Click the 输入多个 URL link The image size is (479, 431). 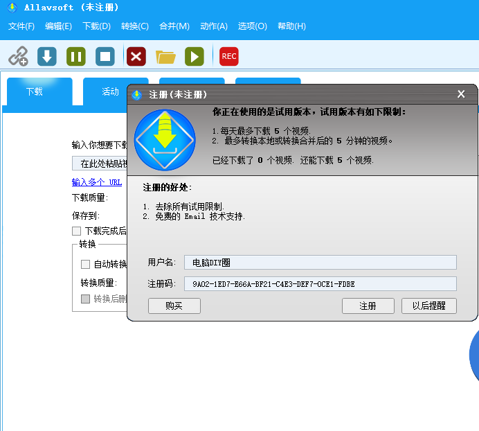(x=96, y=182)
